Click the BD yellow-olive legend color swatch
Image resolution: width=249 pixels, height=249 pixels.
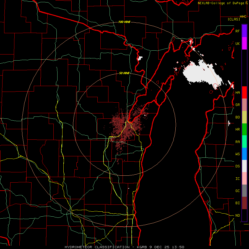pyautogui.click(x=244, y=117)
